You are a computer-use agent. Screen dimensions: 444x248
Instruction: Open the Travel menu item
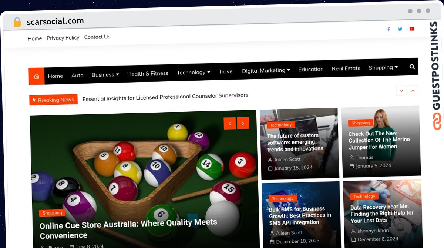coord(226,71)
